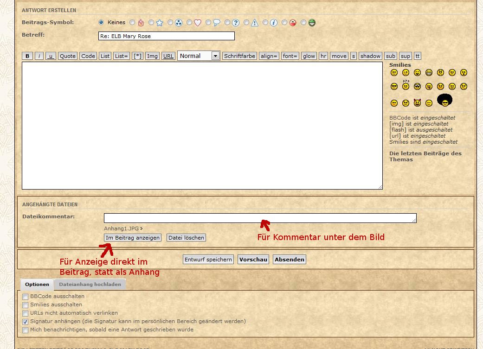The height and width of the screenshot is (349, 483).
Task: Choose the question mark post symbol
Action: [x=227, y=22]
